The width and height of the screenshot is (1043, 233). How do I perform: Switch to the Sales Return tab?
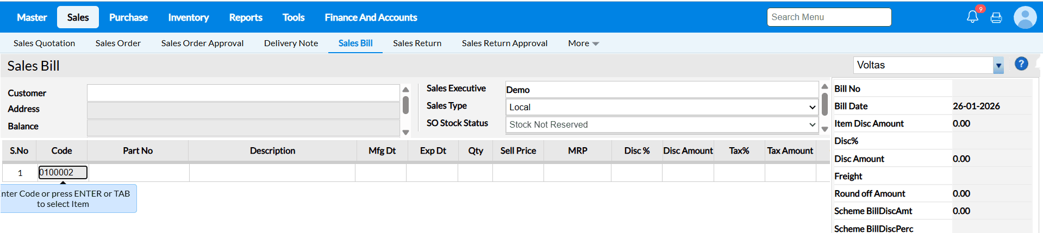(x=417, y=43)
